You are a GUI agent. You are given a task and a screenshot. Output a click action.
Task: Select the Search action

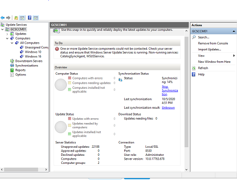tap(203, 38)
